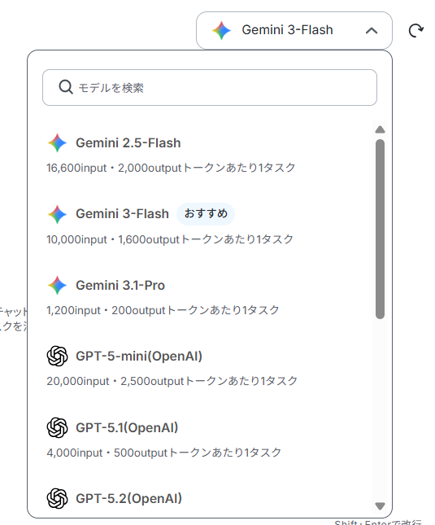Click the OpenAI logo next to GPT-5.2

click(57, 498)
